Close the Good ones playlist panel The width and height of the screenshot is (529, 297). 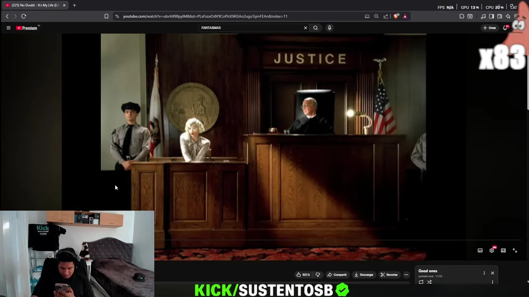493,273
